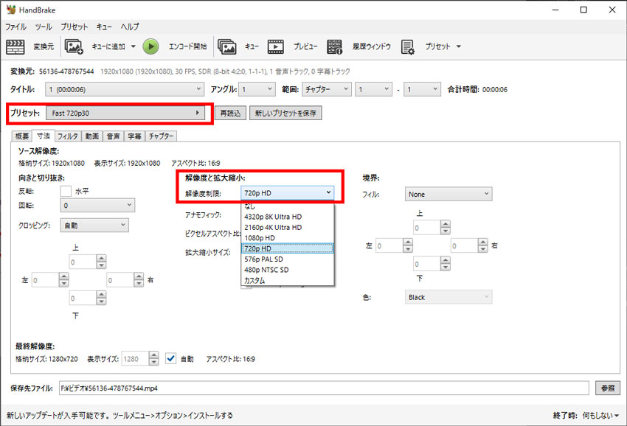Click the HandBrake title bar icon
Image resolution: width=627 pixels, height=426 pixels.
(x=11, y=10)
